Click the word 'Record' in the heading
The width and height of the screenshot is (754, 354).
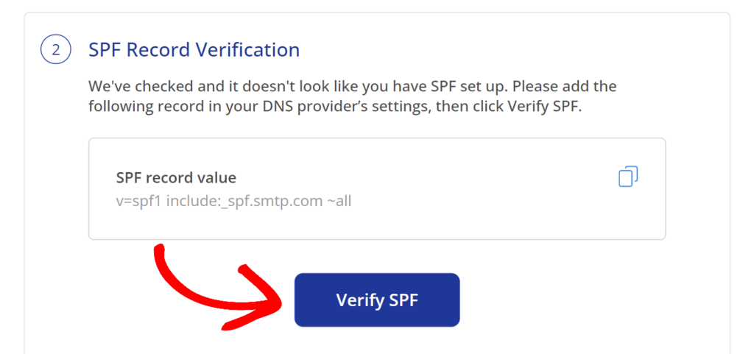[x=161, y=50]
